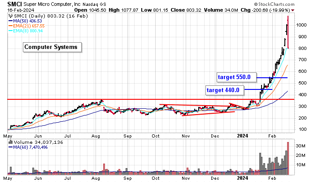Click the 16-Feb-2024 date label

point(21,10)
